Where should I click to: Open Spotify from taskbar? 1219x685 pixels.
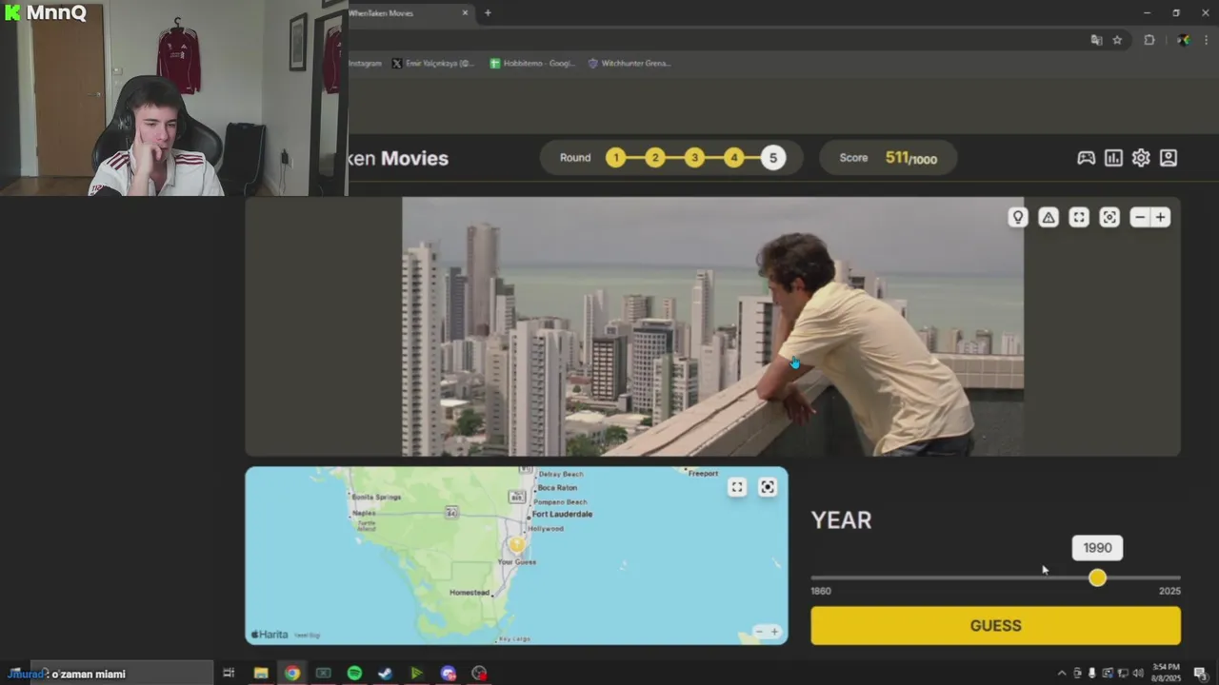354,674
